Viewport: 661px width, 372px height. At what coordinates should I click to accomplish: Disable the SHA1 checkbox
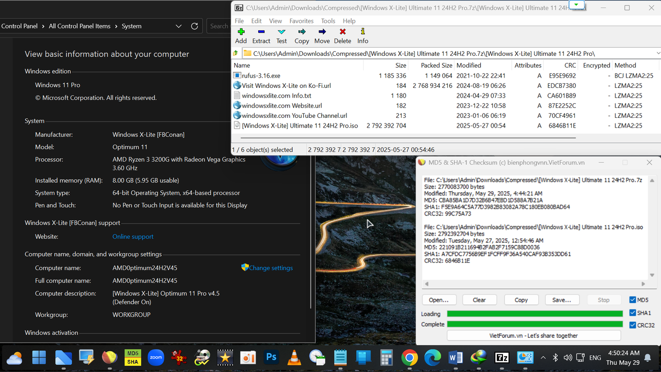coord(633,312)
